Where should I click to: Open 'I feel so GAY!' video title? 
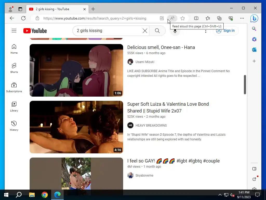[173, 161]
